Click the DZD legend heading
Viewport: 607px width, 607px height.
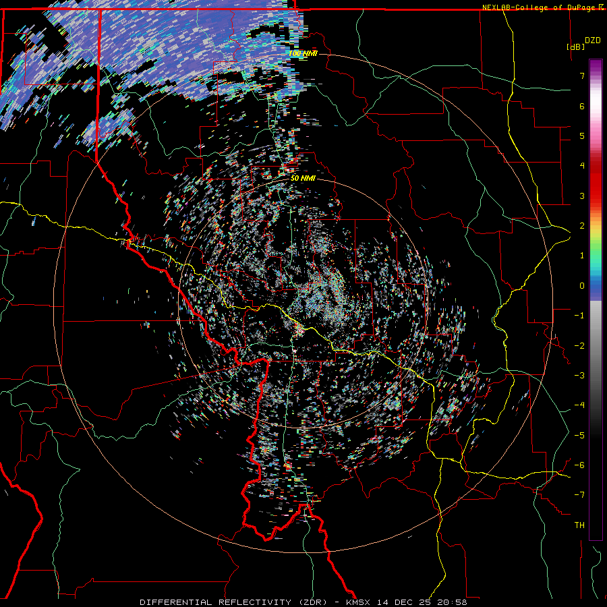(x=592, y=40)
